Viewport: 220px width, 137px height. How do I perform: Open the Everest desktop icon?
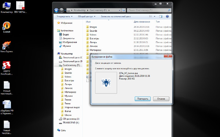coord(7,27)
